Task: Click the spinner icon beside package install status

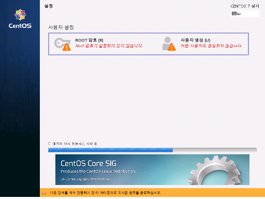Action: (x=50, y=144)
